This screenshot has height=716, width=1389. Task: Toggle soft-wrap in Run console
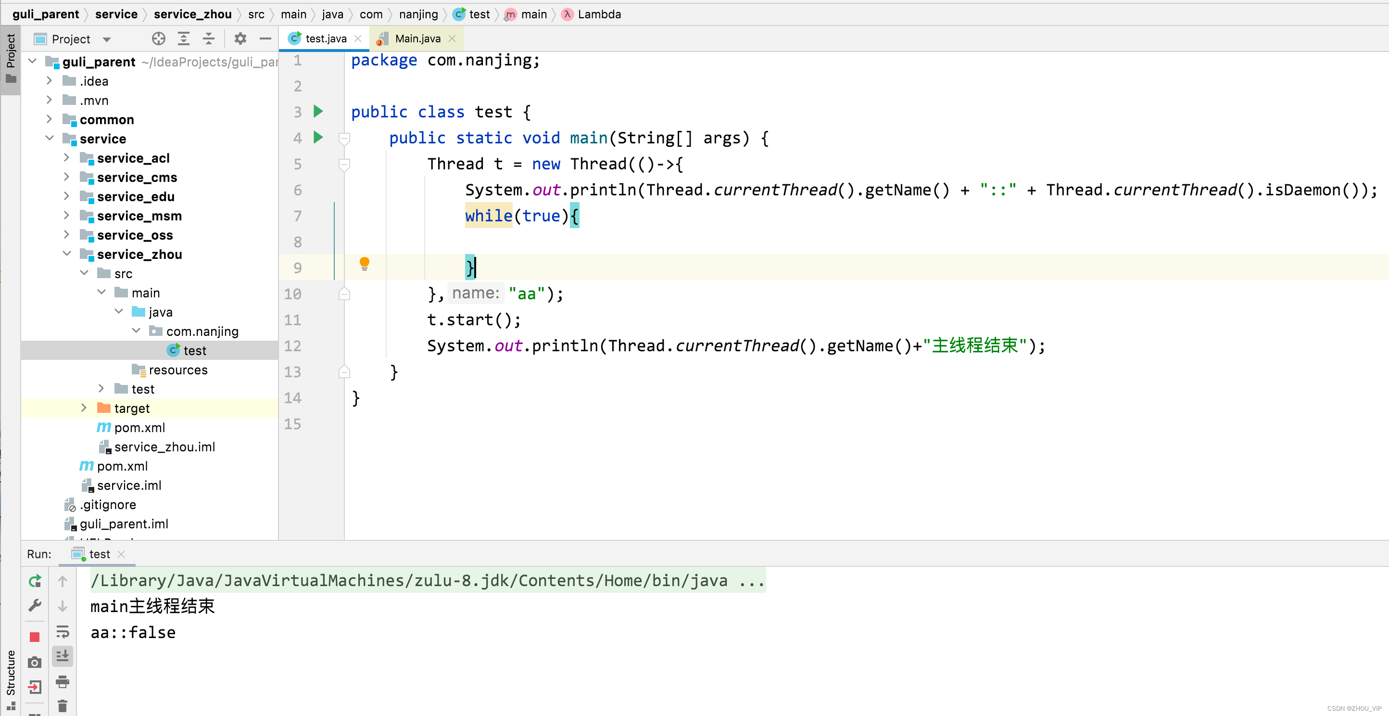tap(63, 632)
